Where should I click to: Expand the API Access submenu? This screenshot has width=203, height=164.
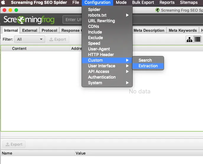tap(107, 71)
